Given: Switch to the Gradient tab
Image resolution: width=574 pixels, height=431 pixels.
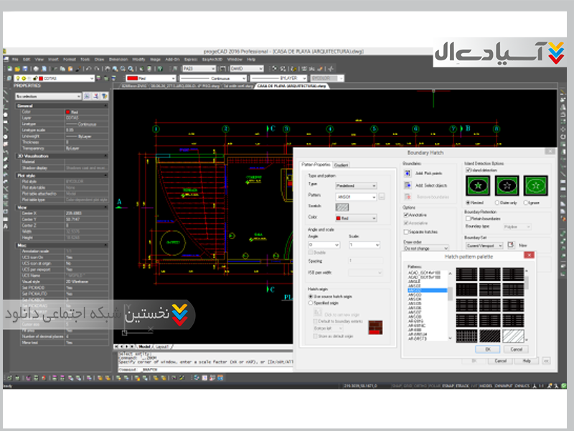Looking at the screenshot, I should [342, 164].
